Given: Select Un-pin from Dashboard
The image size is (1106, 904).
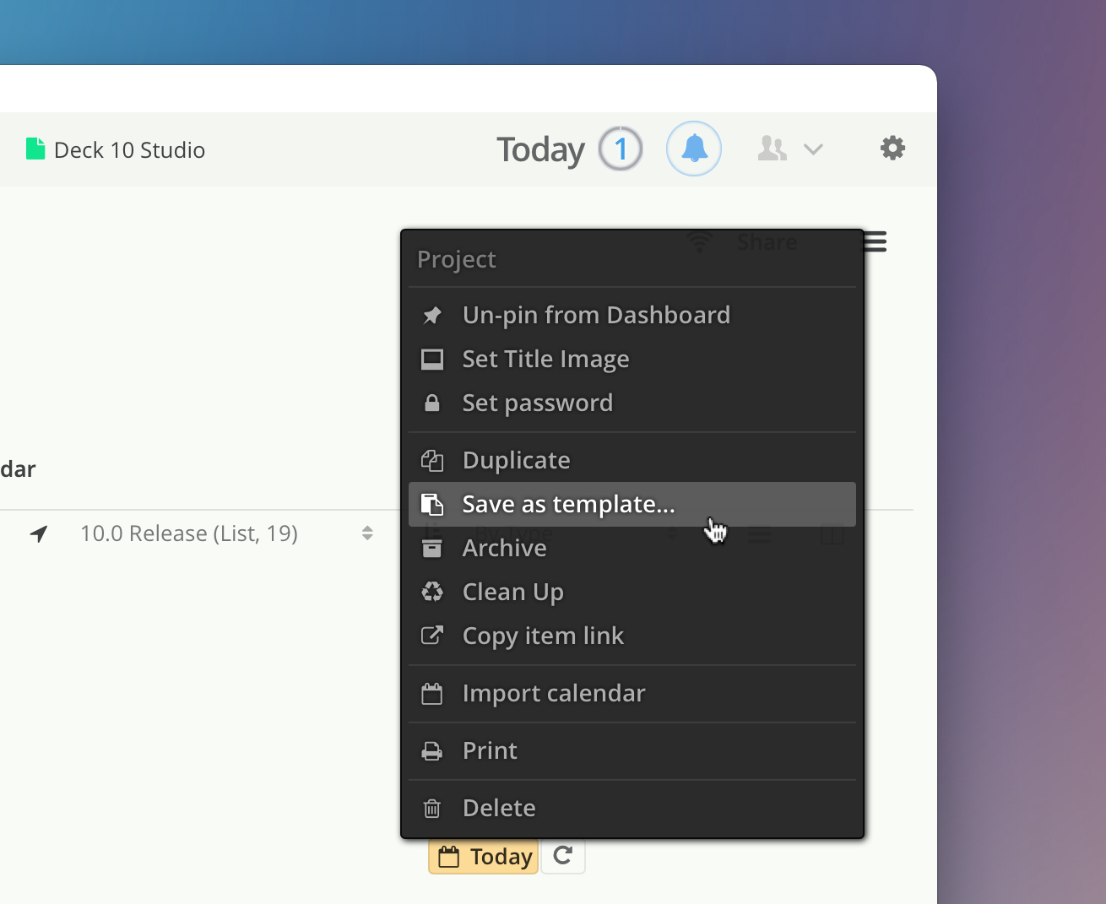Looking at the screenshot, I should tap(595, 315).
